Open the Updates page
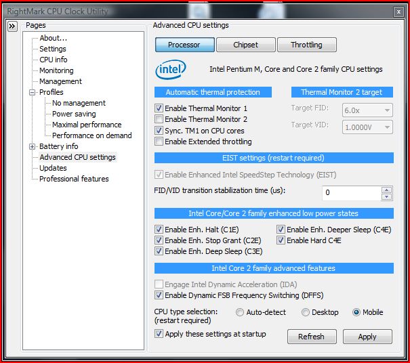This screenshot has height=363, width=410. [x=53, y=168]
